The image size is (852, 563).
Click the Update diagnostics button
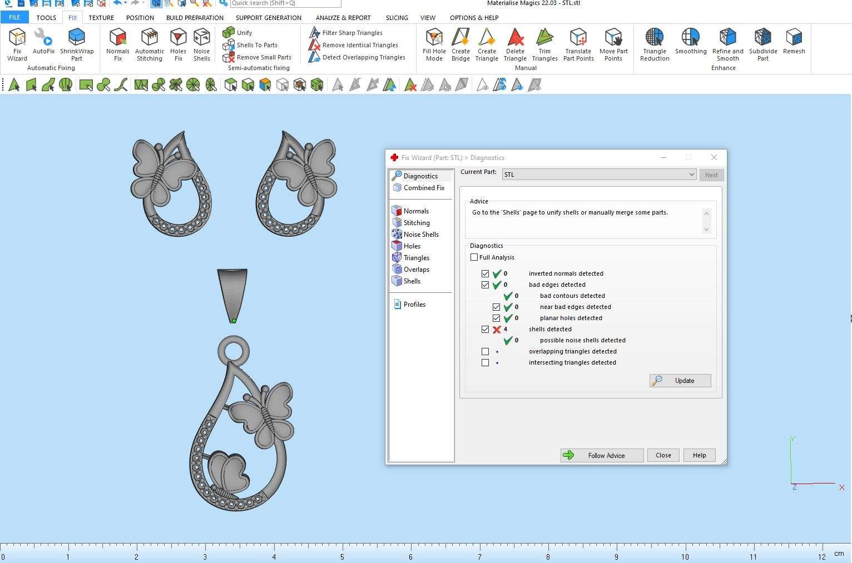[680, 381]
